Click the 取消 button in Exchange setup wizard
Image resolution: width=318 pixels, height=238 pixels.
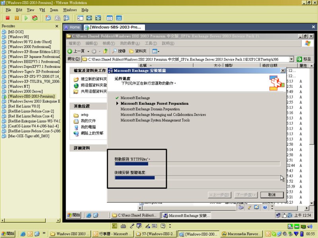(272, 195)
